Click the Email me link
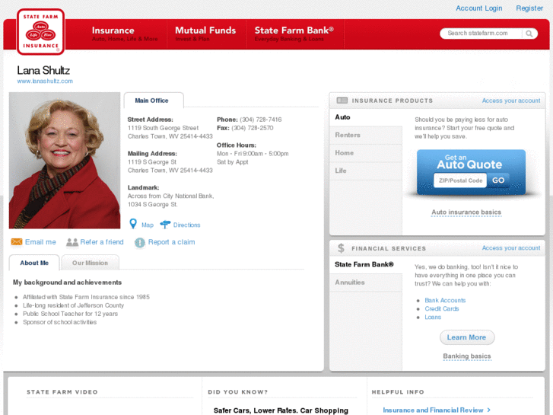 (40, 242)
